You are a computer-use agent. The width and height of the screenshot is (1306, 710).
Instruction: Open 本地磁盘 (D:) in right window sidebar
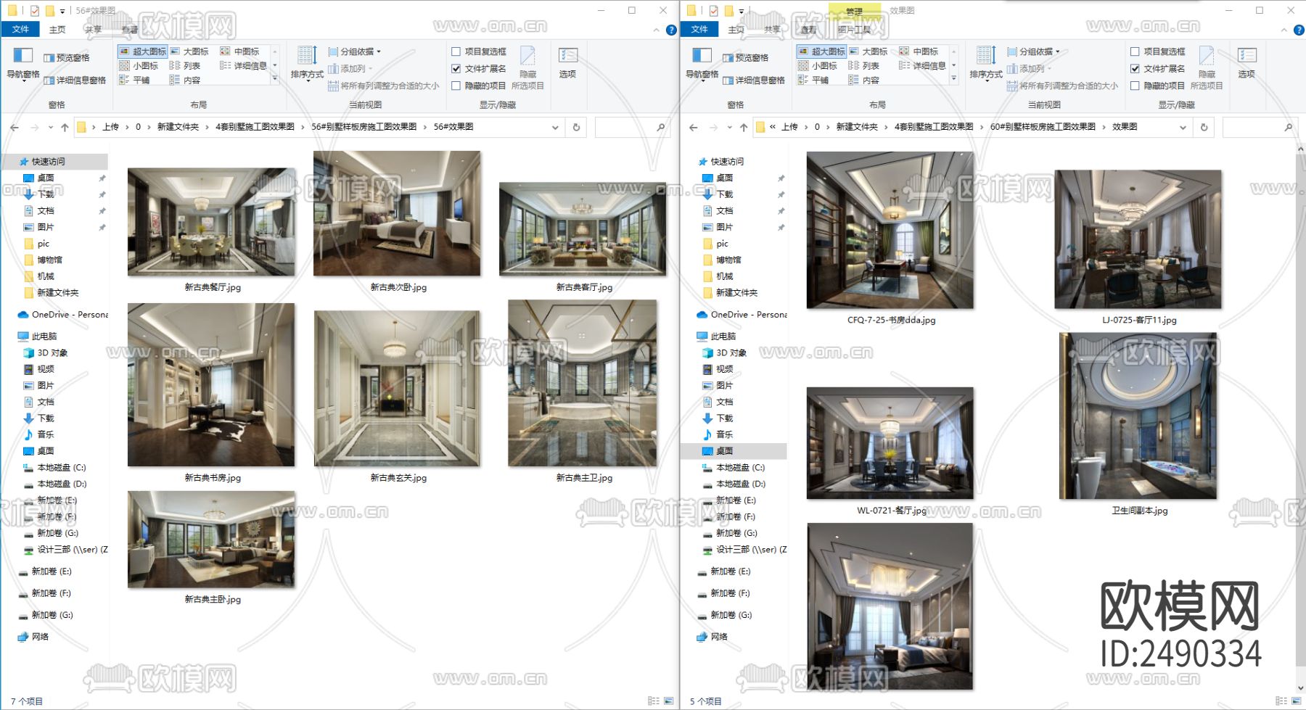tap(734, 484)
